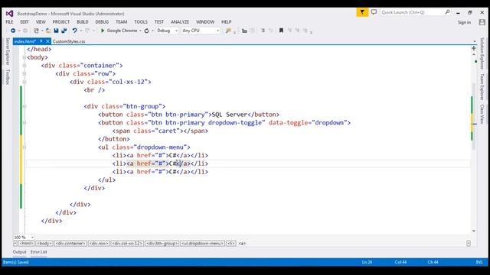Start debugging with the green play arrow
Image resolution: width=490 pixels, height=275 pixels.
[x=102, y=31]
